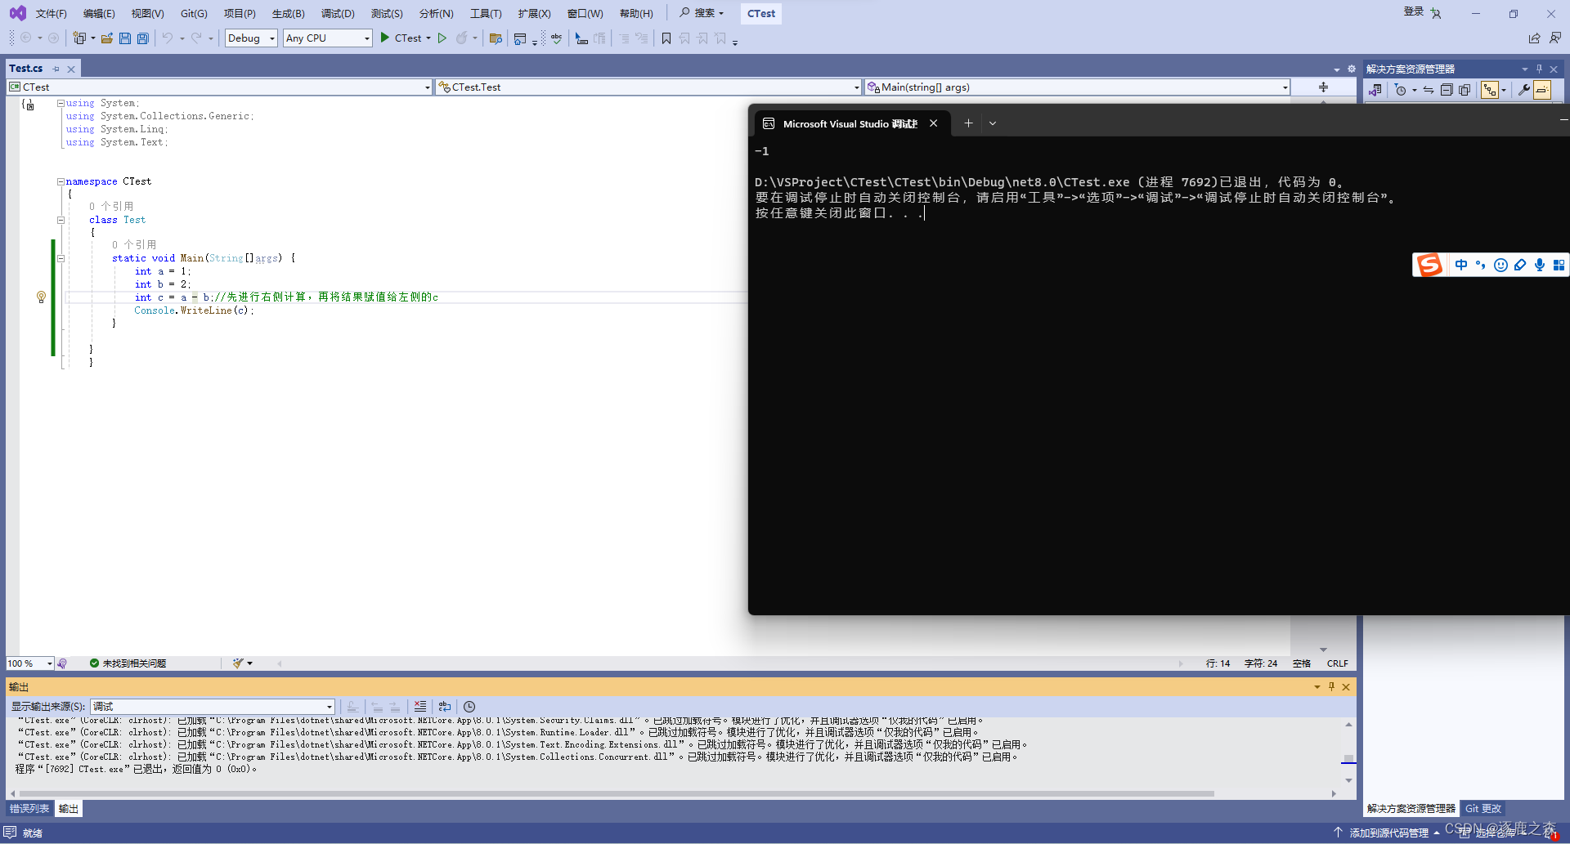Open the output source dropdown
The height and width of the screenshot is (844, 1570).
click(213, 707)
